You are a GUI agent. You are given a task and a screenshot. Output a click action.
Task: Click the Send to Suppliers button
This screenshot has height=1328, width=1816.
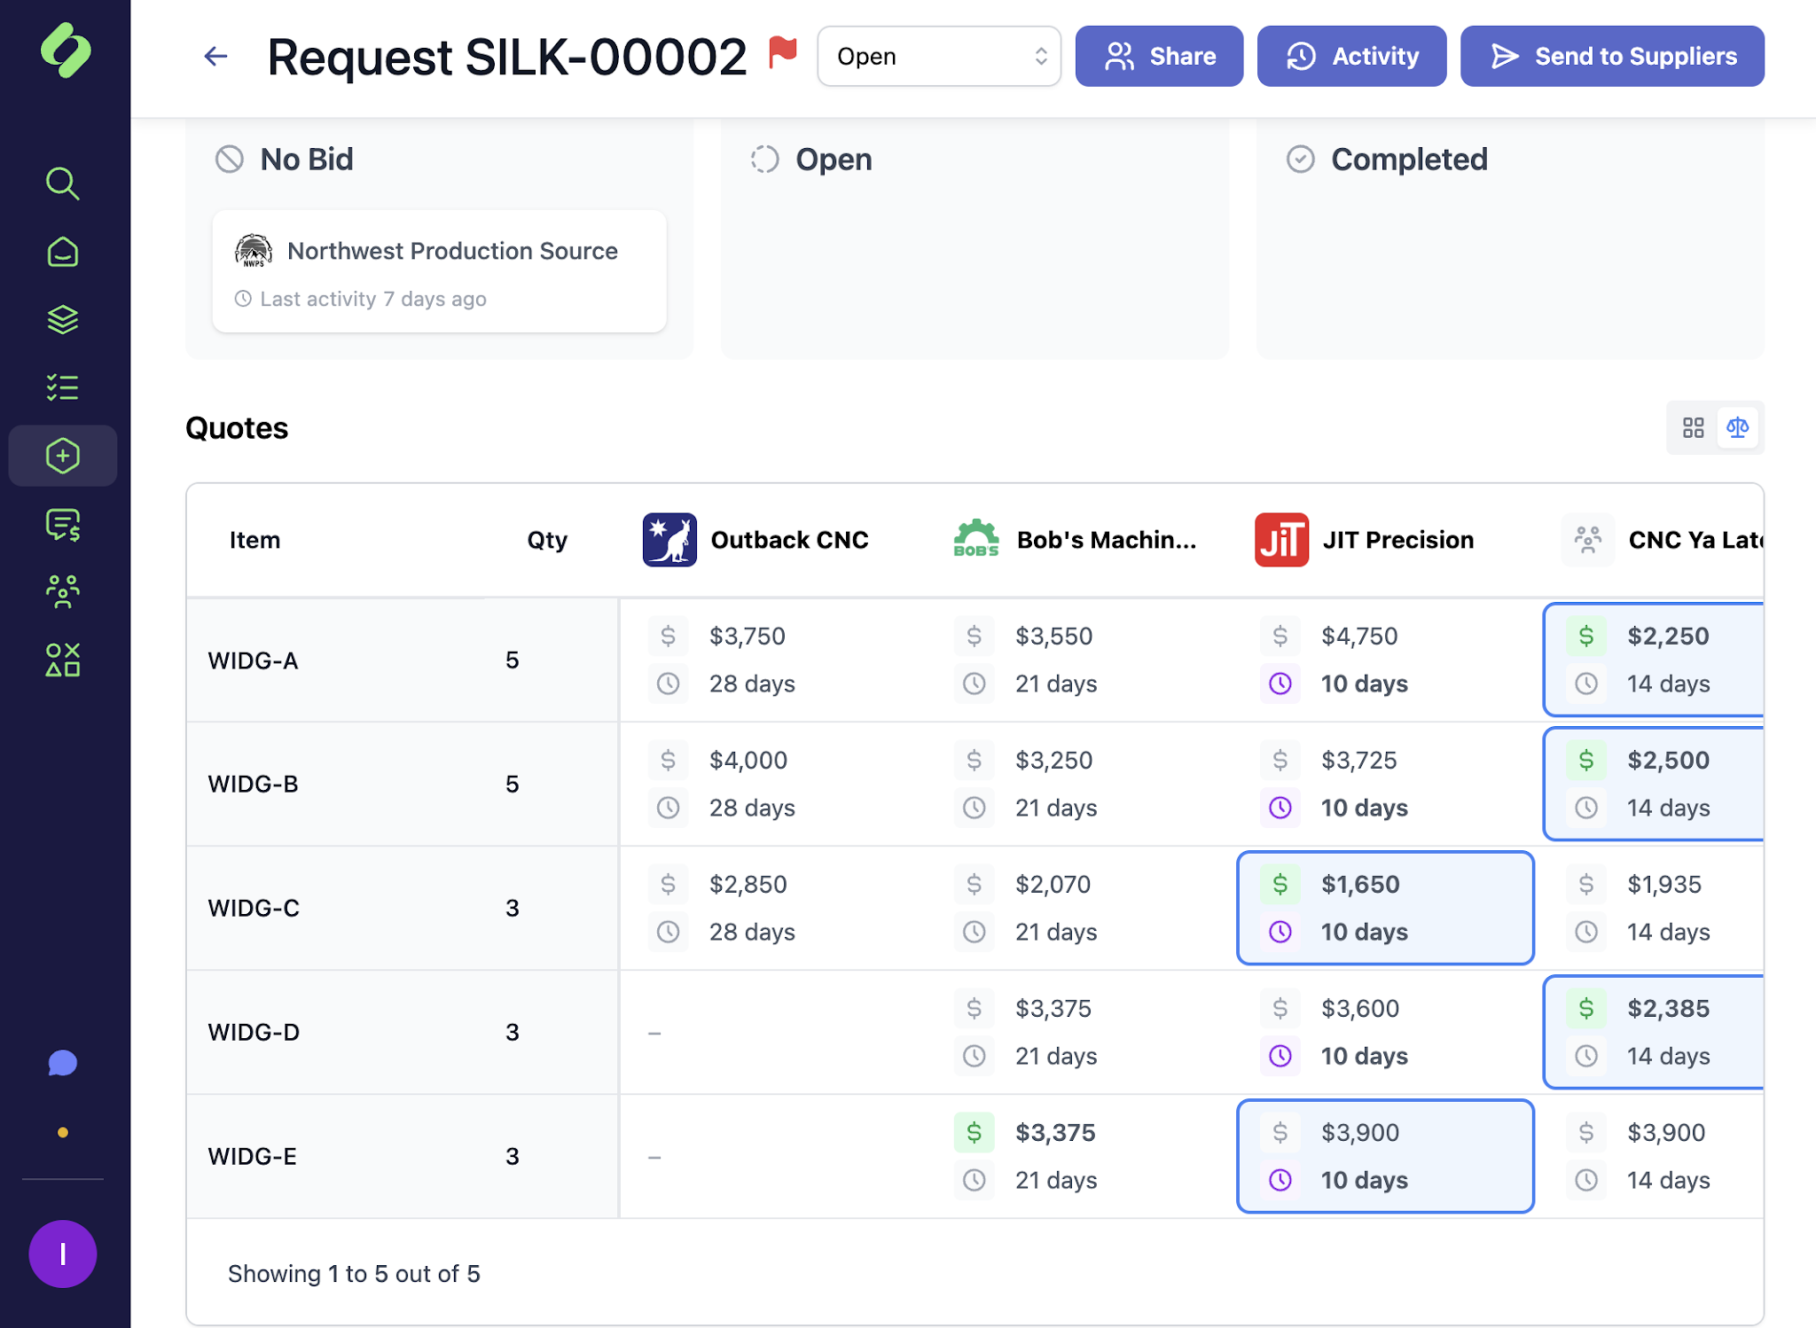[x=1611, y=56]
